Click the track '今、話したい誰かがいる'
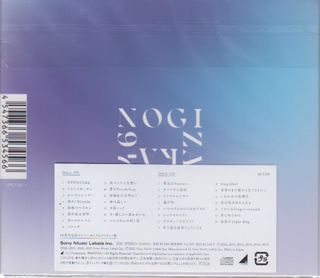The image size is (320, 278). [x=127, y=215]
